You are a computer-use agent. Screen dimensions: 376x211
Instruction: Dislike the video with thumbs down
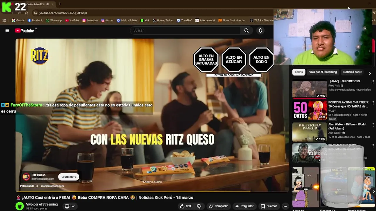tap(199, 206)
